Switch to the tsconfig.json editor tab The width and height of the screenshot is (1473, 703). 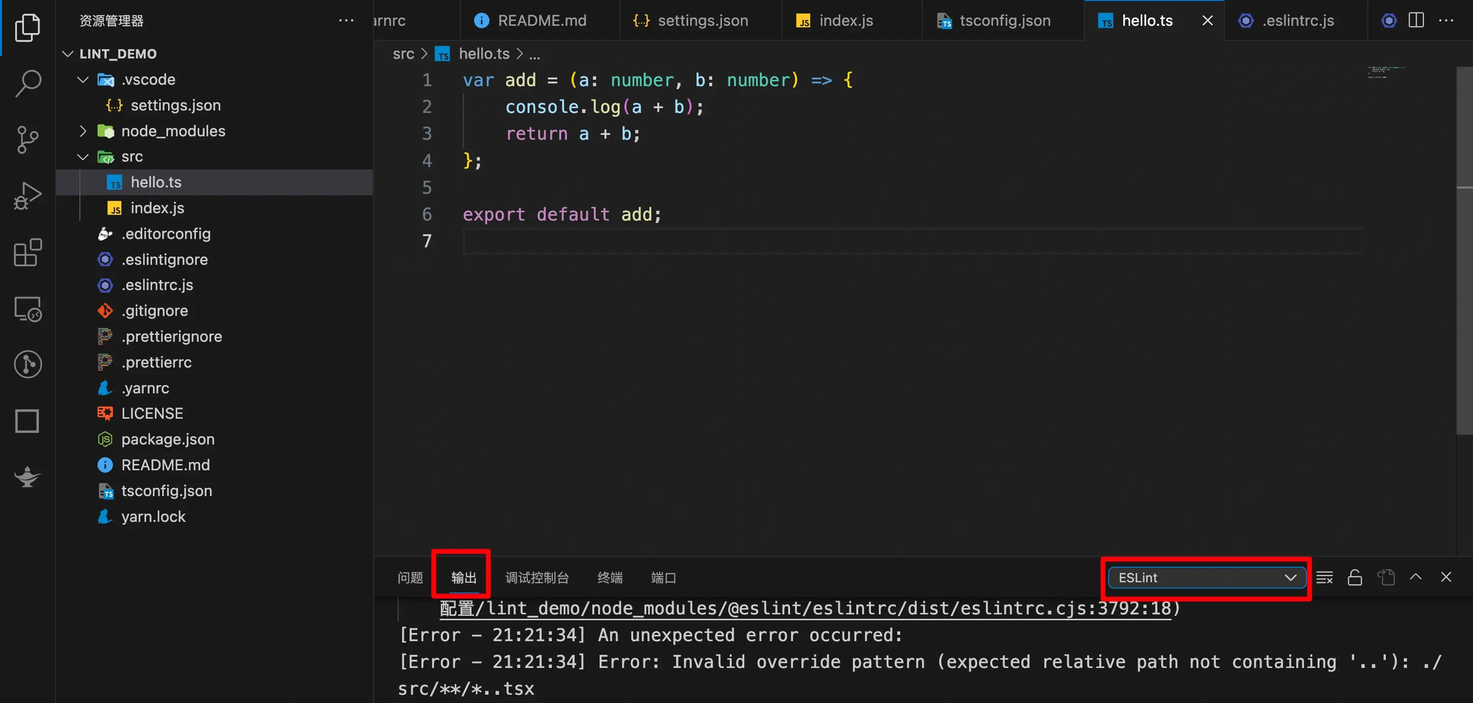coord(1004,20)
